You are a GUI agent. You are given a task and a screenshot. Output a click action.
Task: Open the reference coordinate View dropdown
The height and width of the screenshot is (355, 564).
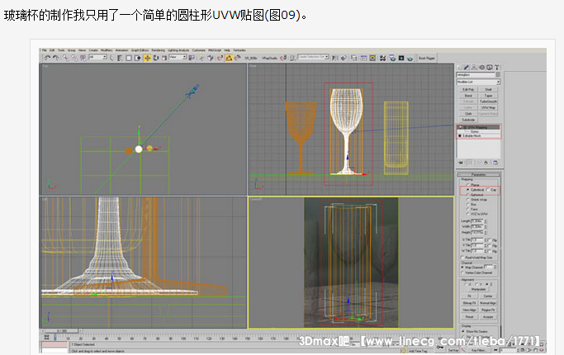point(178,57)
